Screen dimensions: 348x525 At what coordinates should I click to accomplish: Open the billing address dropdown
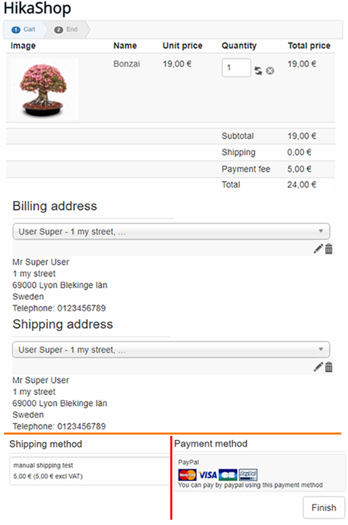[x=171, y=231]
